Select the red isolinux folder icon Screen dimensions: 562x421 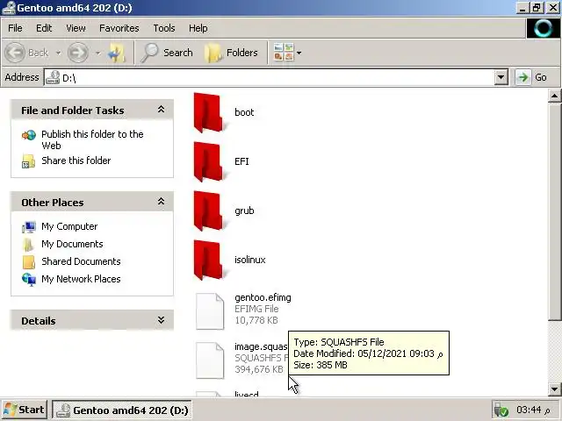tap(209, 260)
